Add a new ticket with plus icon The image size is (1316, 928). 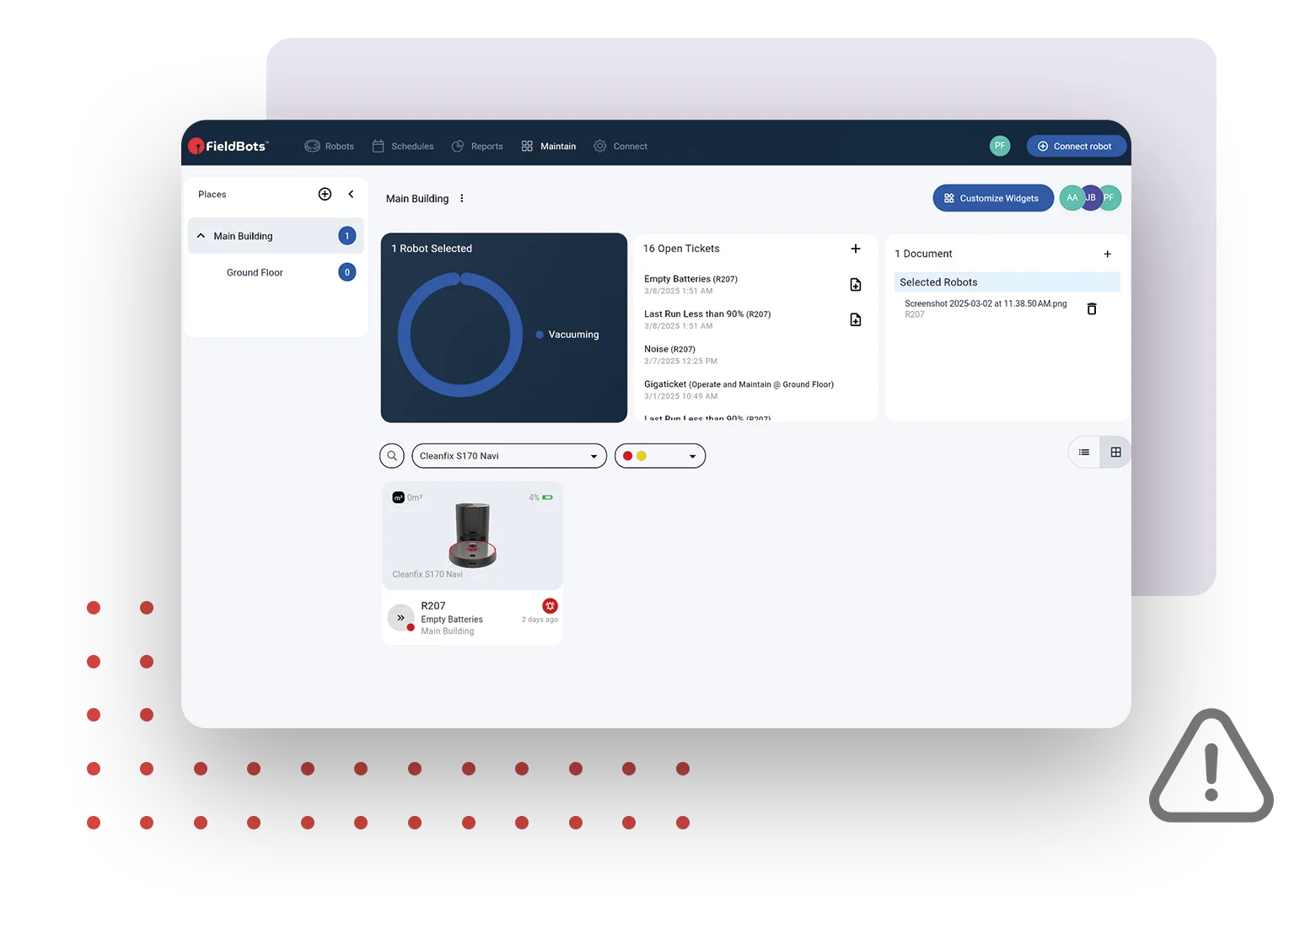point(856,249)
